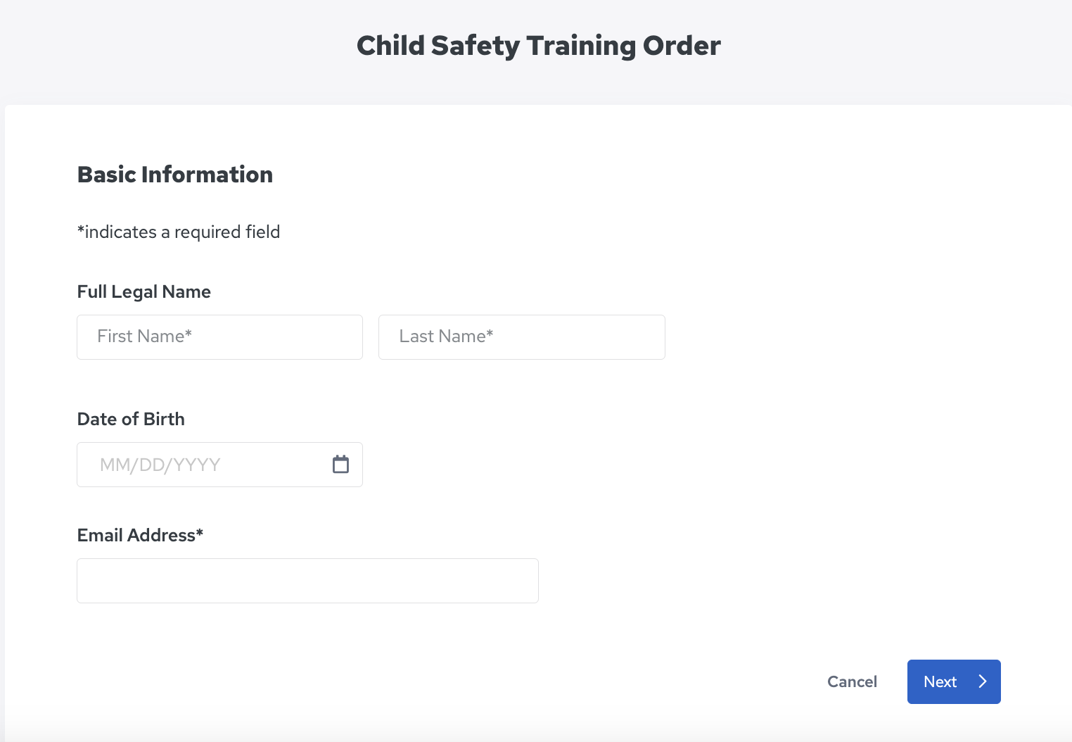Click the word Next inside the button
The width and height of the screenshot is (1072, 742).
coord(940,681)
